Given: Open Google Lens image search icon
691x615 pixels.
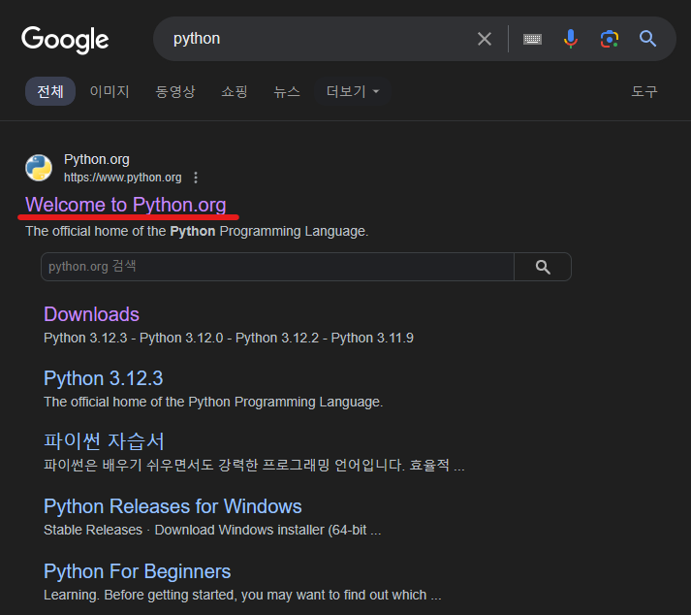Looking at the screenshot, I should point(610,39).
